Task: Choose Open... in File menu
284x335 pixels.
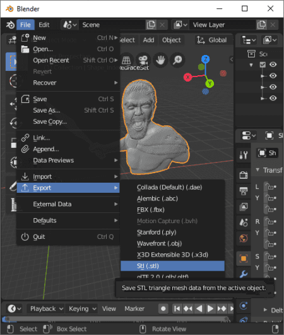Action: [68, 49]
